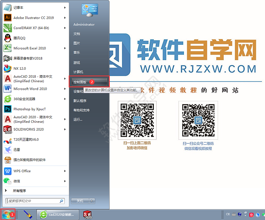
Task: Open Tencent QQ penguin icon
Action: [8, 38]
